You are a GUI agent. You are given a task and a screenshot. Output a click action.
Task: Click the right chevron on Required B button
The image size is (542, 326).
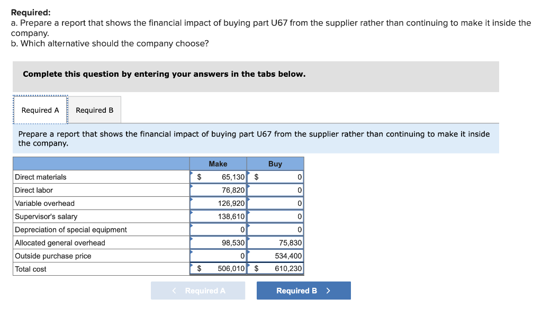pos(328,291)
